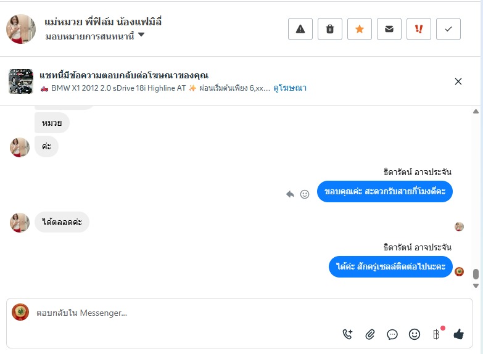The height and width of the screenshot is (354, 483).
Task: Start a call with the phone icon
Action: (x=348, y=334)
